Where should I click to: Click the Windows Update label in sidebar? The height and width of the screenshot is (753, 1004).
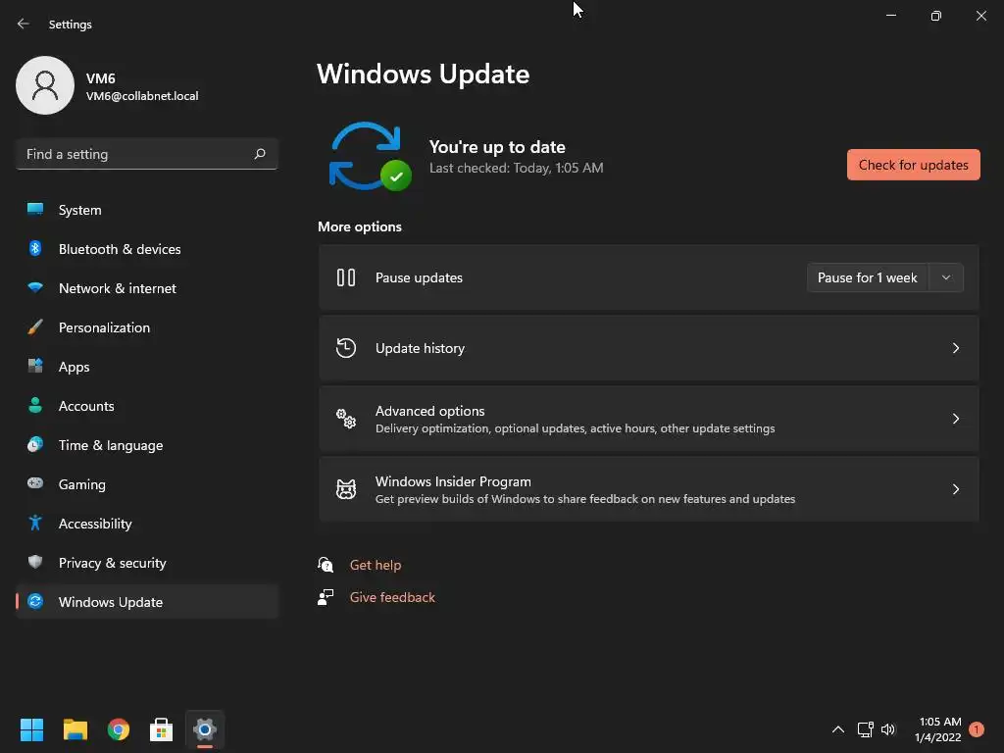(x=110, y=602)
